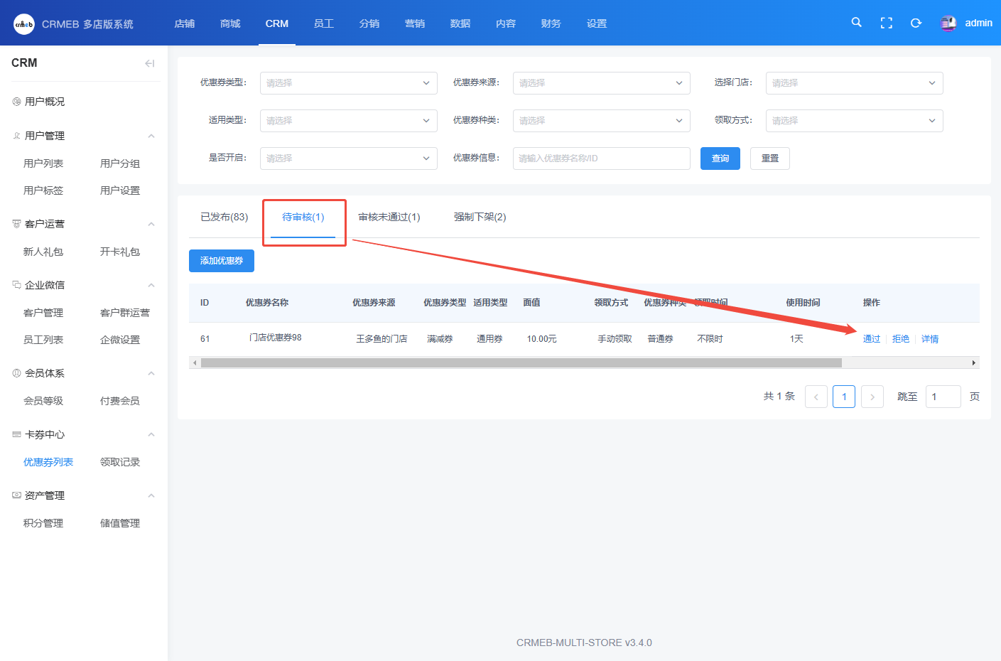Open the 优惠券类型 dropdown
The height and width of the screenshot is (661, 1001).
tap(348, 83)
